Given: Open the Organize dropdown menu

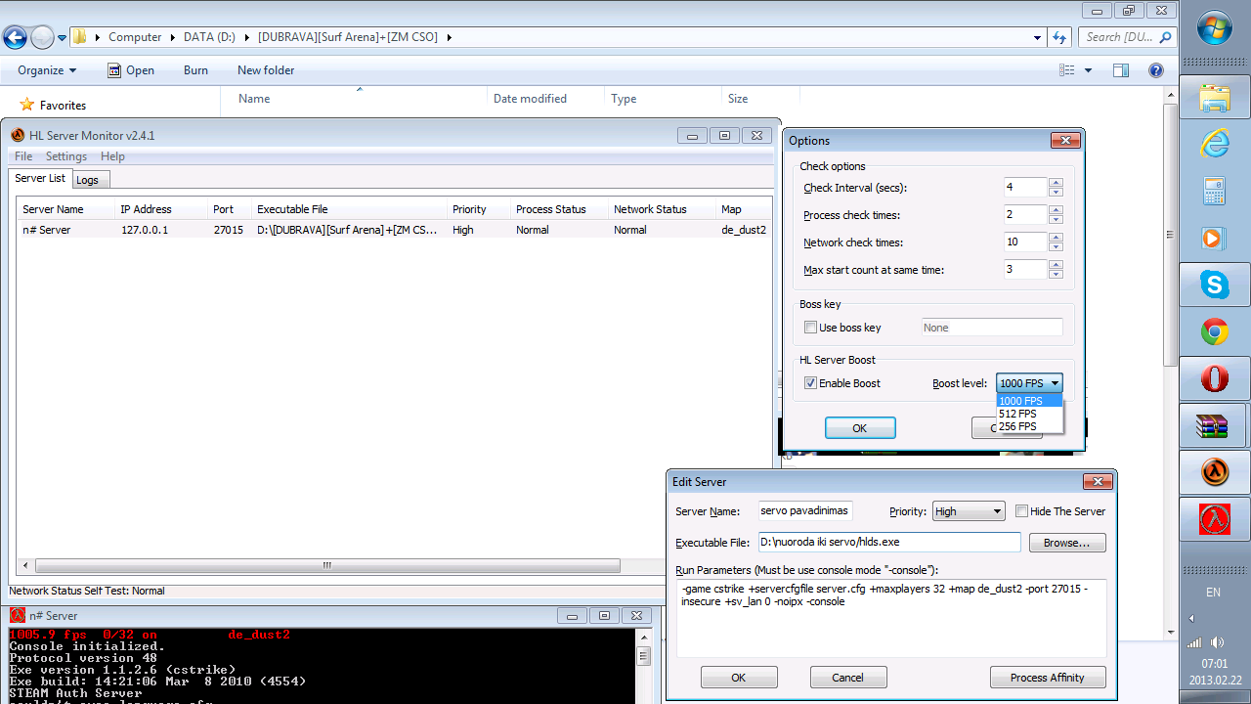Looking at the screenshot, I should (47, 70).
